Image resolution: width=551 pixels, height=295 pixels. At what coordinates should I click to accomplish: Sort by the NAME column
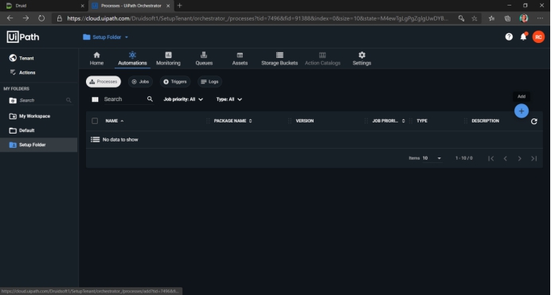coord(114,121)
